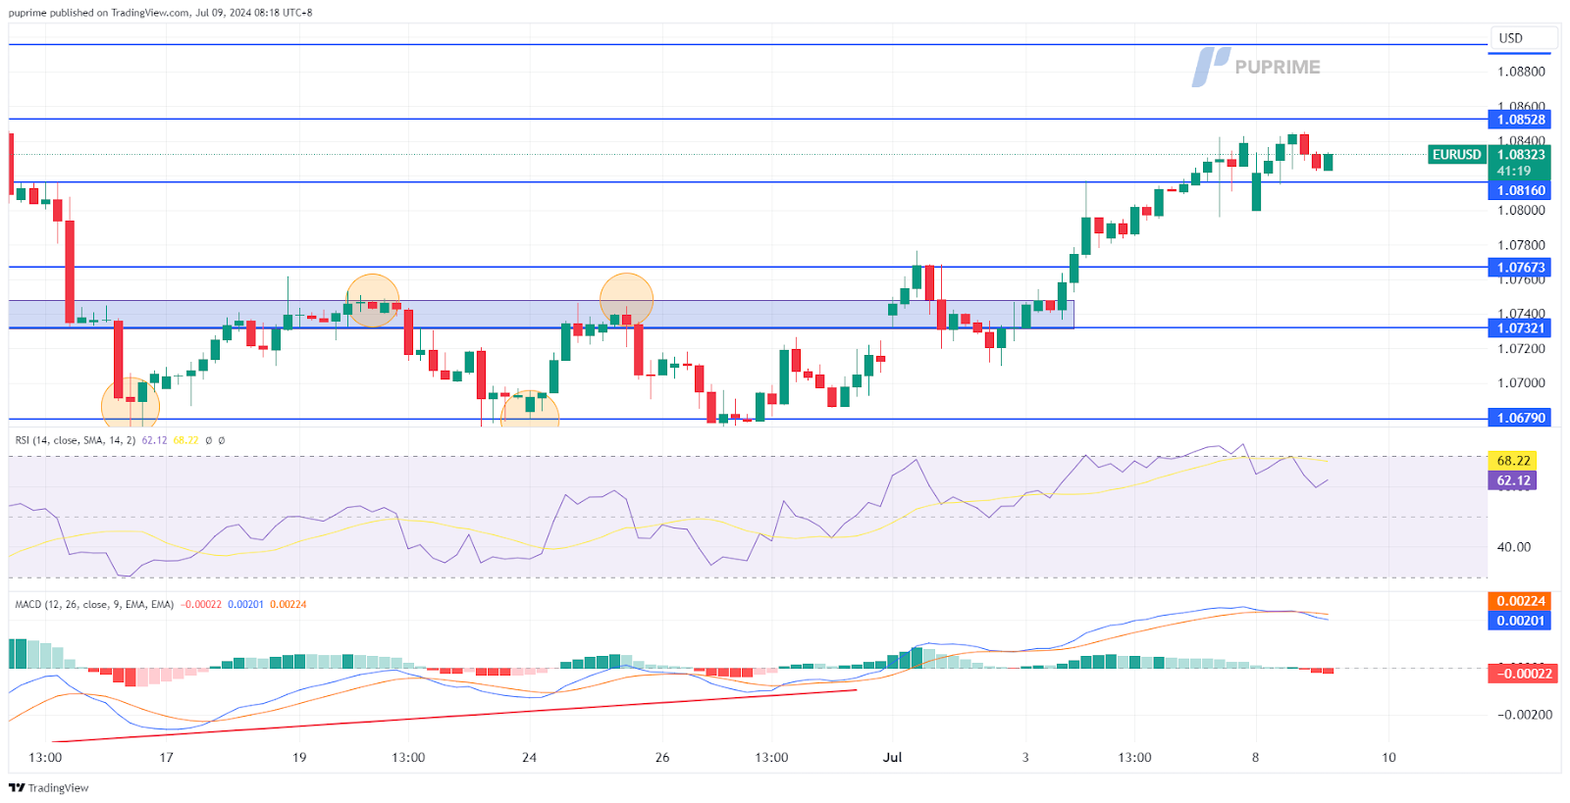Viewport: 1570px width, 803px height.
Task: Click the yellow 68.22 RSI axis label
Action: pyautogui.click(x=1512, y=461)
